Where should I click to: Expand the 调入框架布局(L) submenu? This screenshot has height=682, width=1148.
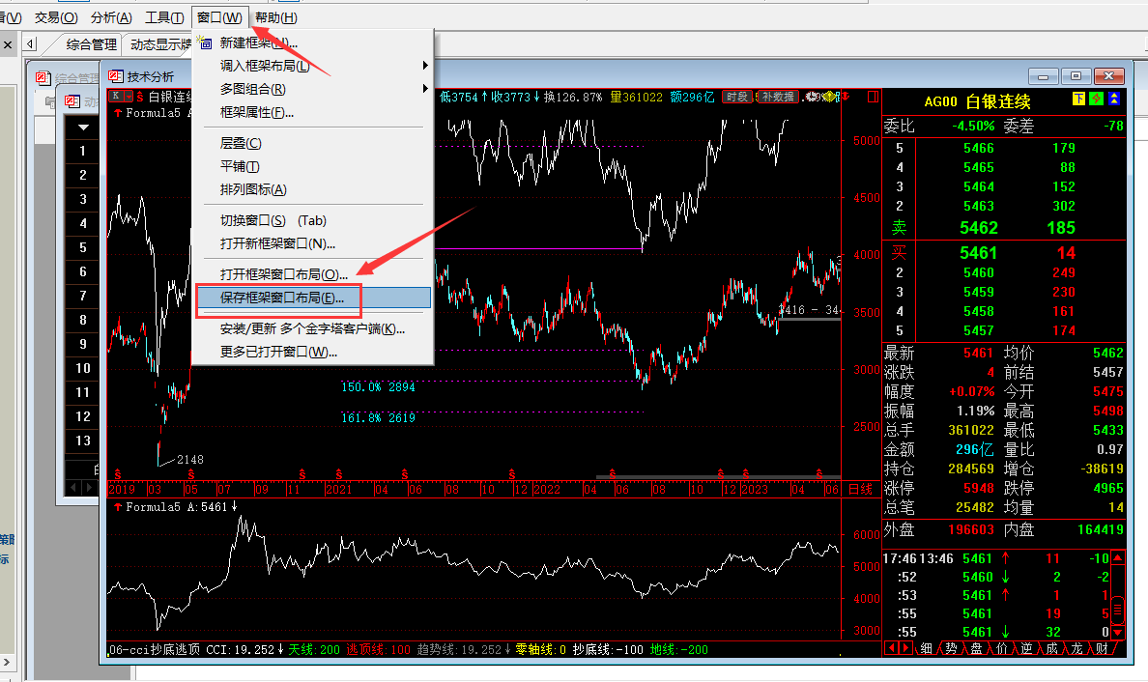313,66
